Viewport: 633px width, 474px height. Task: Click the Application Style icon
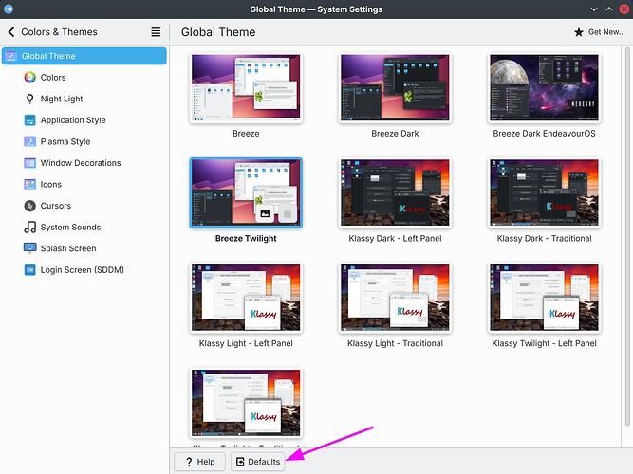point(29,120)
